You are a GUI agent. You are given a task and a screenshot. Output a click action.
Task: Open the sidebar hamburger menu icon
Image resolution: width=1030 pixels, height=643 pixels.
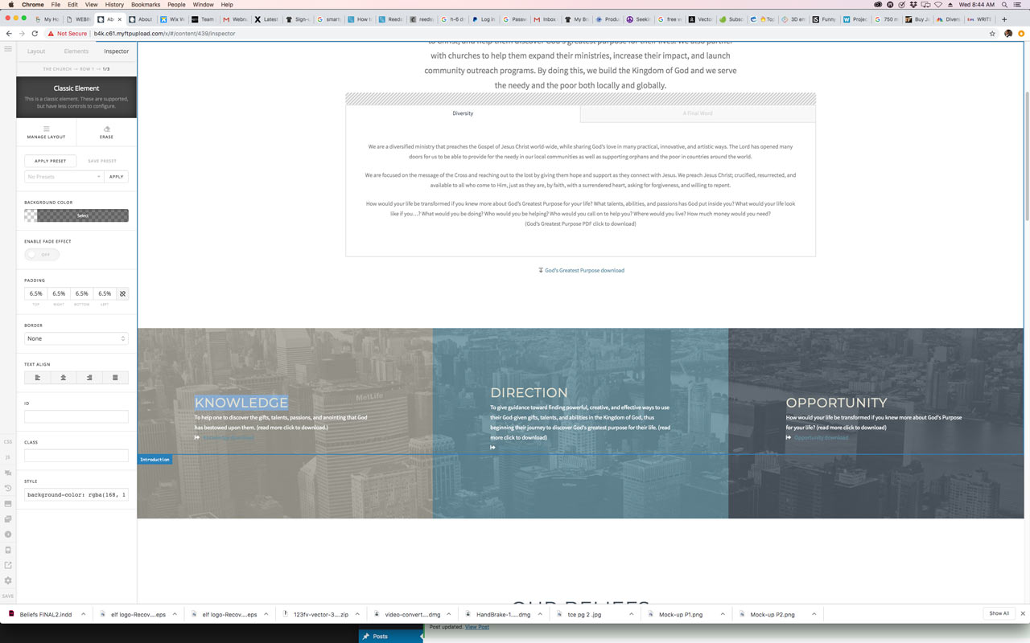(8, 50)
